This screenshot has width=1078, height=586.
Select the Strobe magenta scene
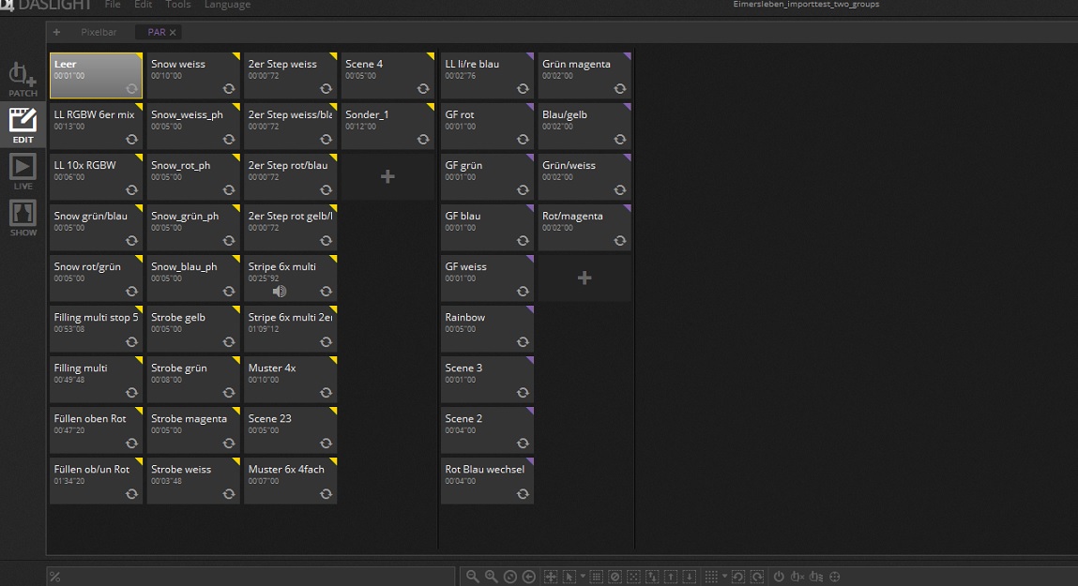point(193,430)
